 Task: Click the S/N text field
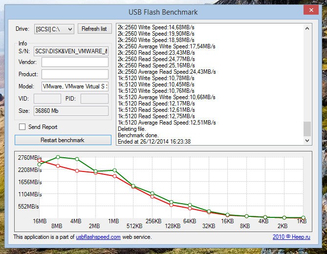click(x=71, y=50)
